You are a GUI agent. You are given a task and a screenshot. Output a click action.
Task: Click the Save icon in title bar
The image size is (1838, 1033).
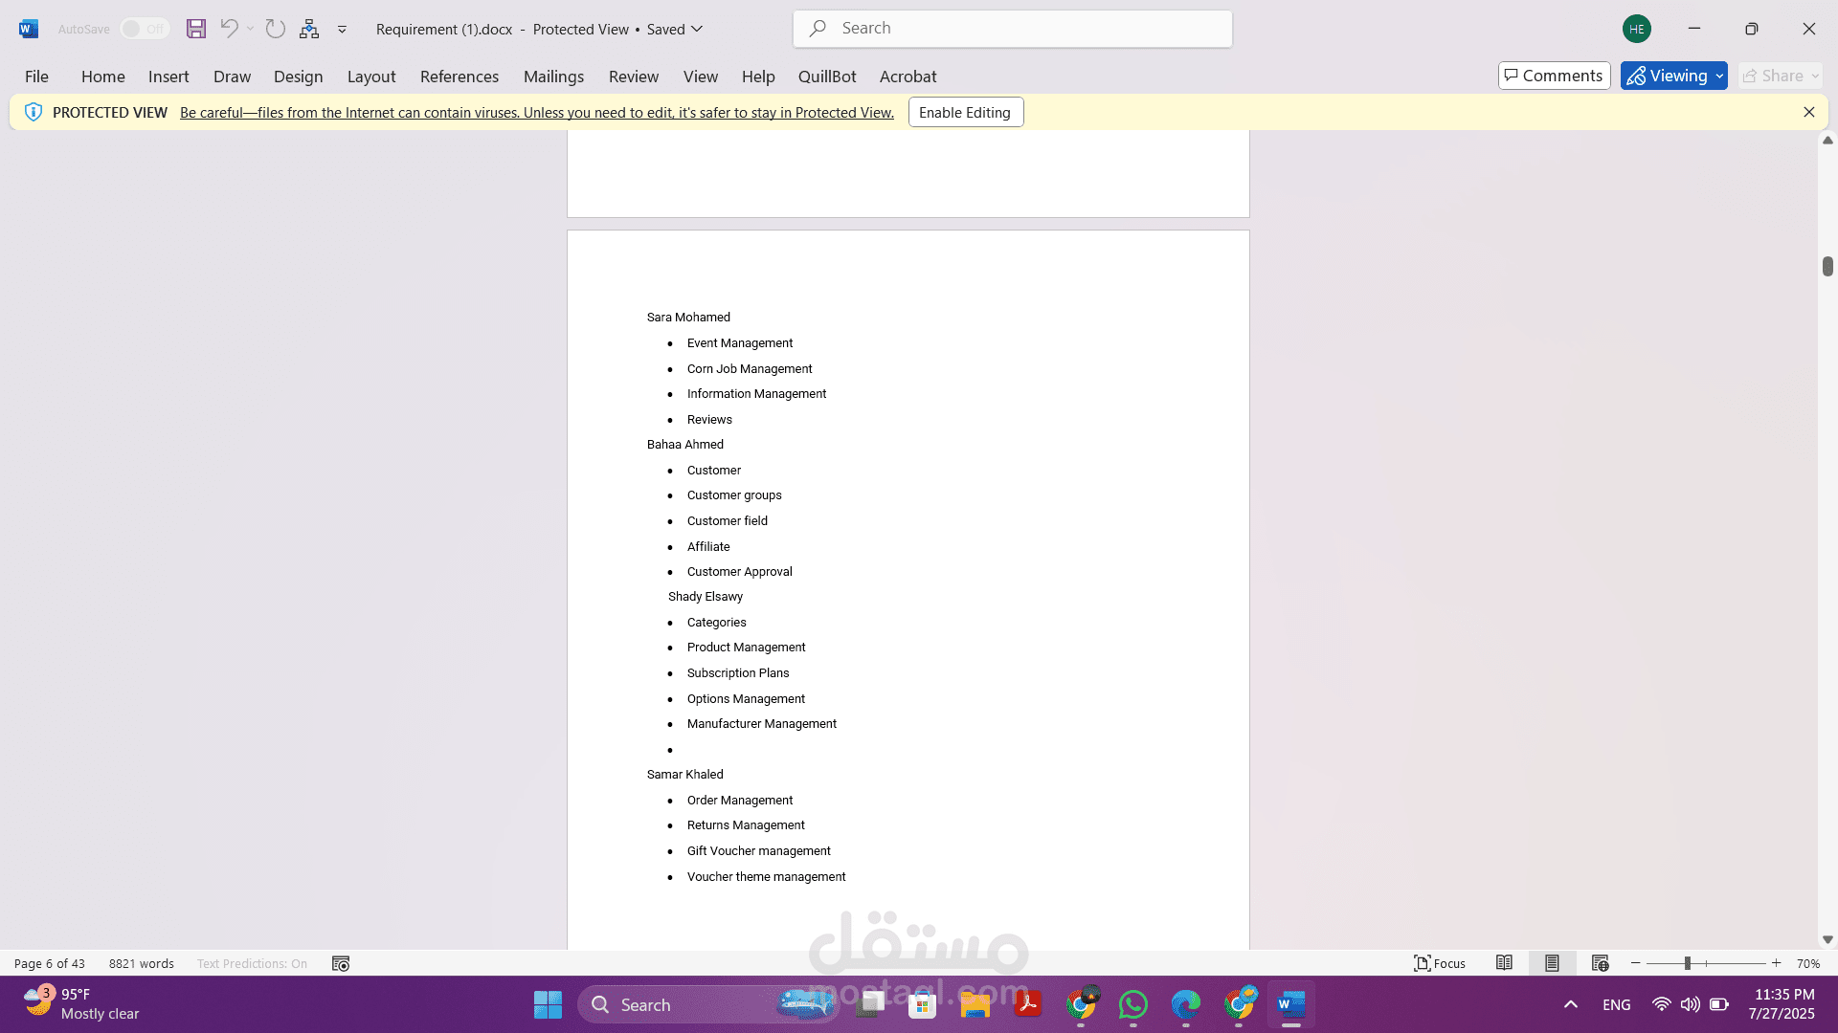pos(196,29)
